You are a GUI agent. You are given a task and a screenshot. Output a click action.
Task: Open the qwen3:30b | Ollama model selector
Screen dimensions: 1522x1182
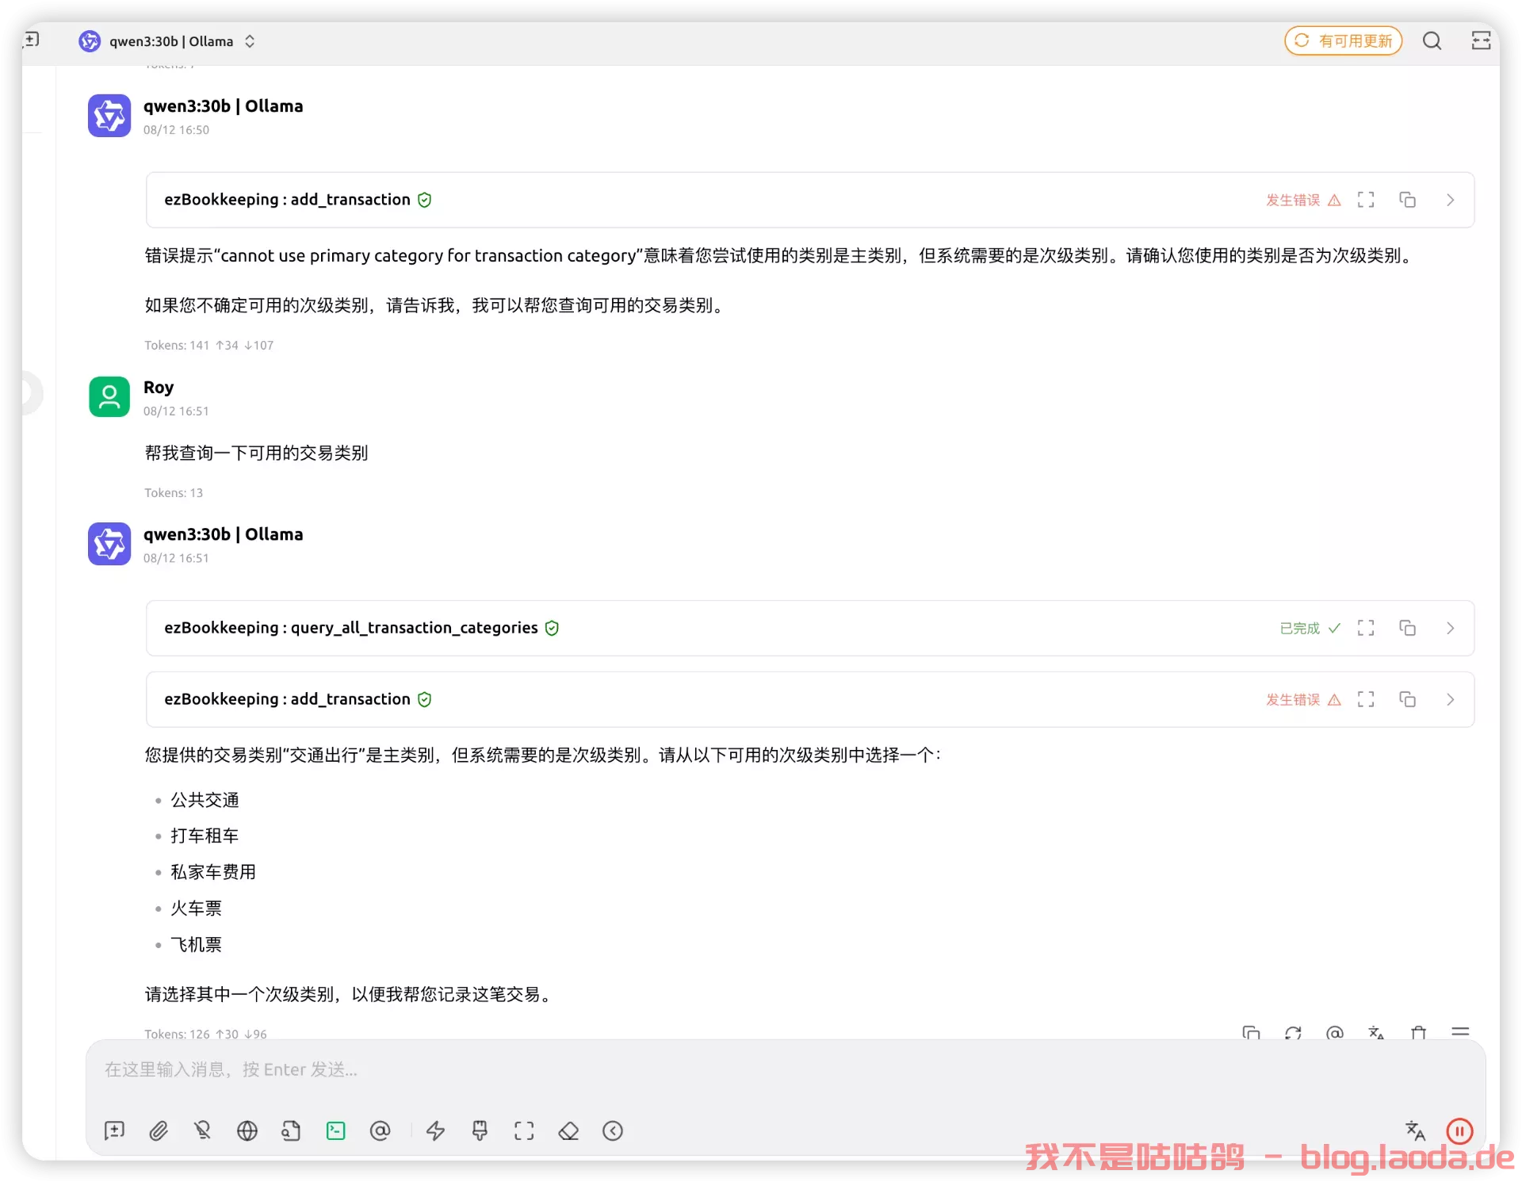pos(167,41)
